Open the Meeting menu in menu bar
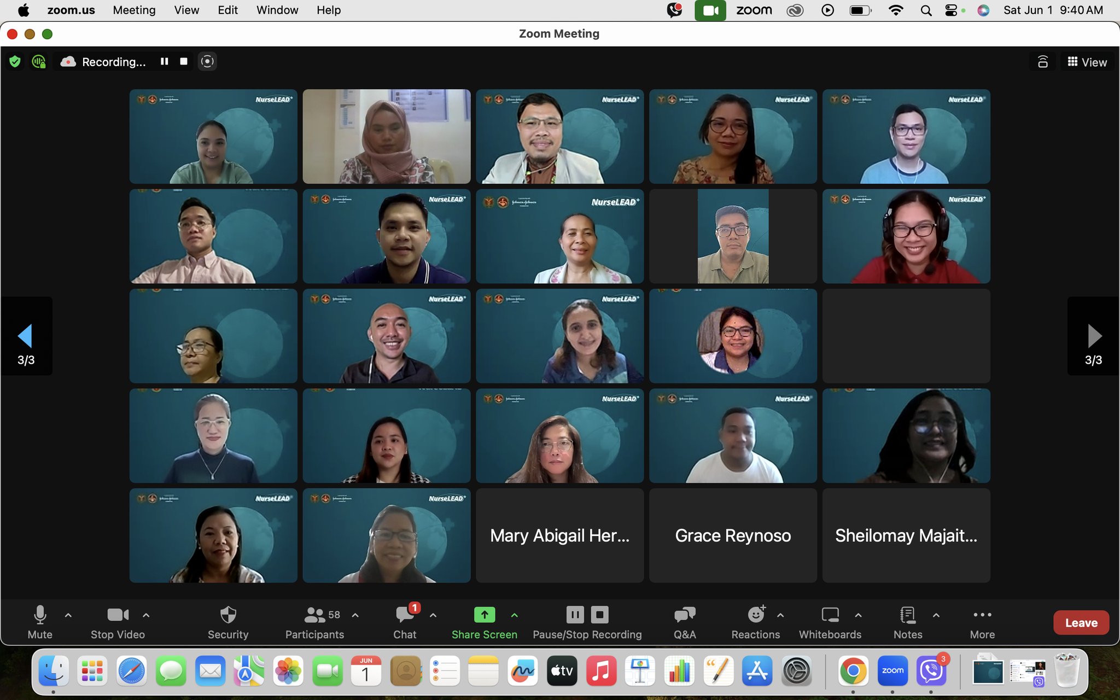This screenshot has width=1120, height=700. (134, 10)
